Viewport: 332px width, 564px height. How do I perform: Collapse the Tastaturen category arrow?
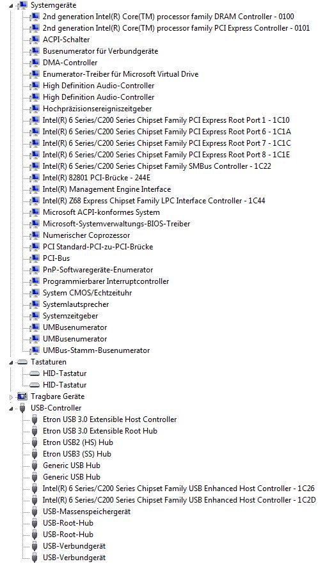11,363
